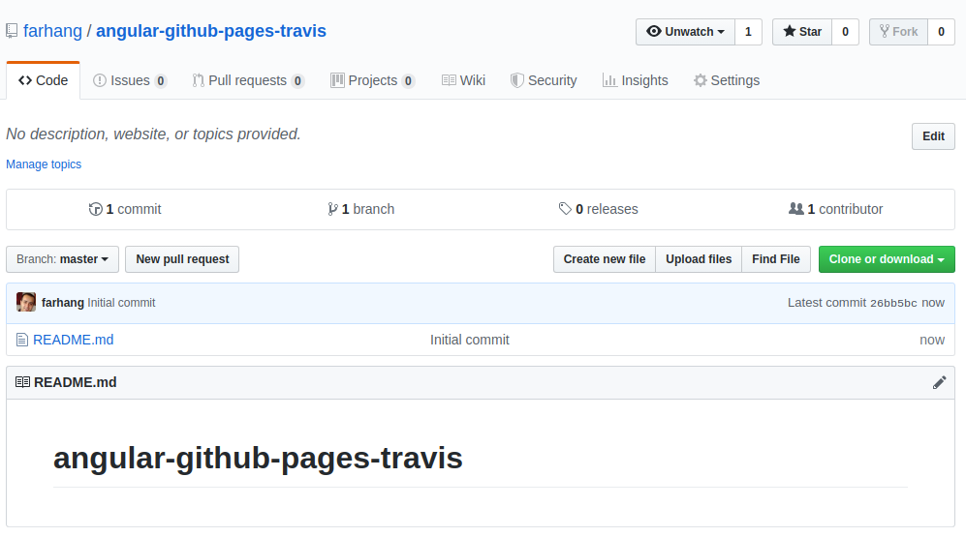
Task: Expand the Branch: master selector
Action: pos(63,259)
